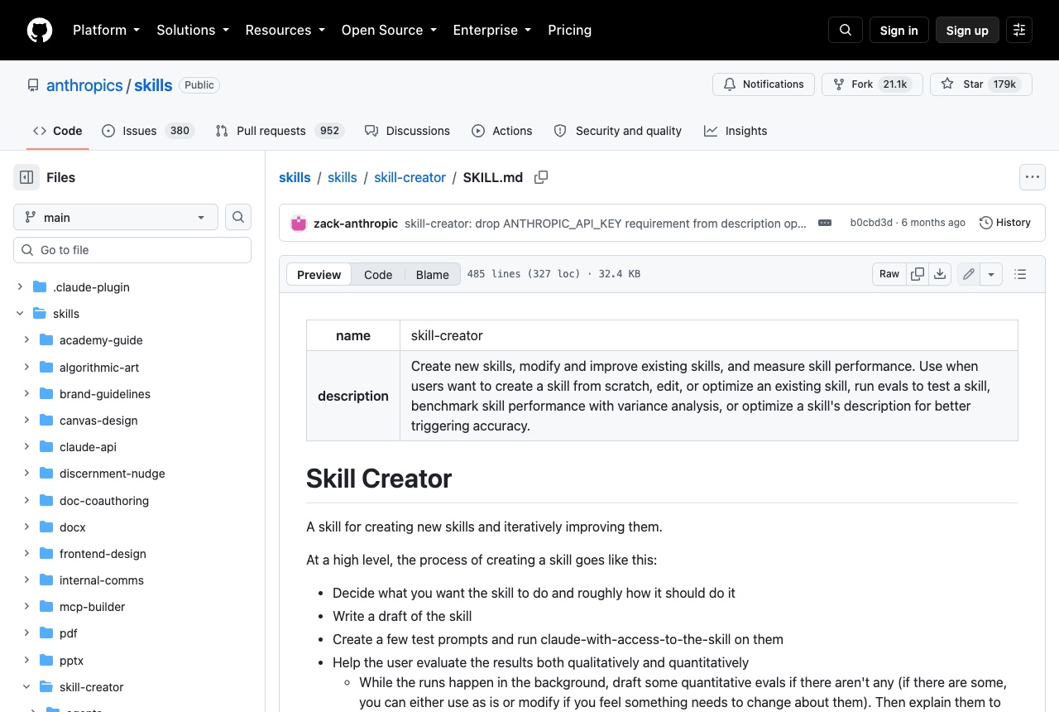This screenshot has height=712, width=1059.
Task: Click the Go to file search field
Action: point(132,250)
